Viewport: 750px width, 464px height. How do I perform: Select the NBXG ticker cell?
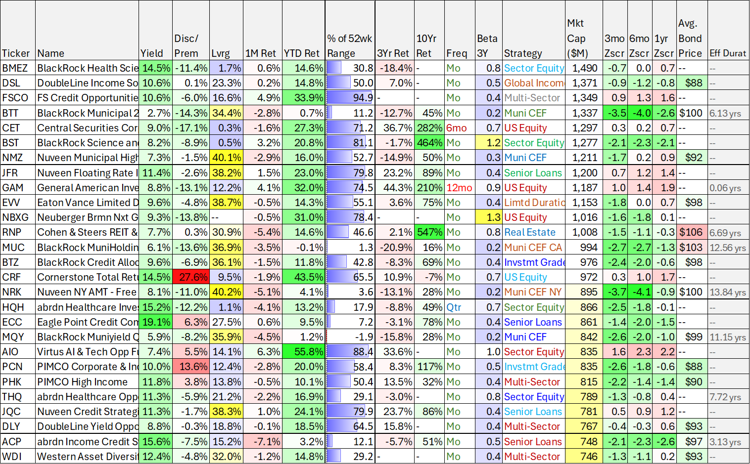click(x=18, y=217)
